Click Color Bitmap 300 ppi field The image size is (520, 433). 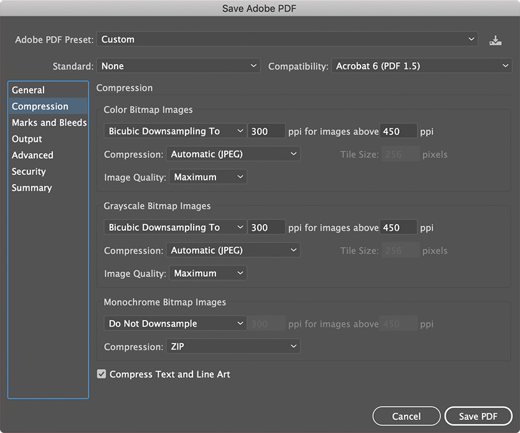(x=267, y=131)
